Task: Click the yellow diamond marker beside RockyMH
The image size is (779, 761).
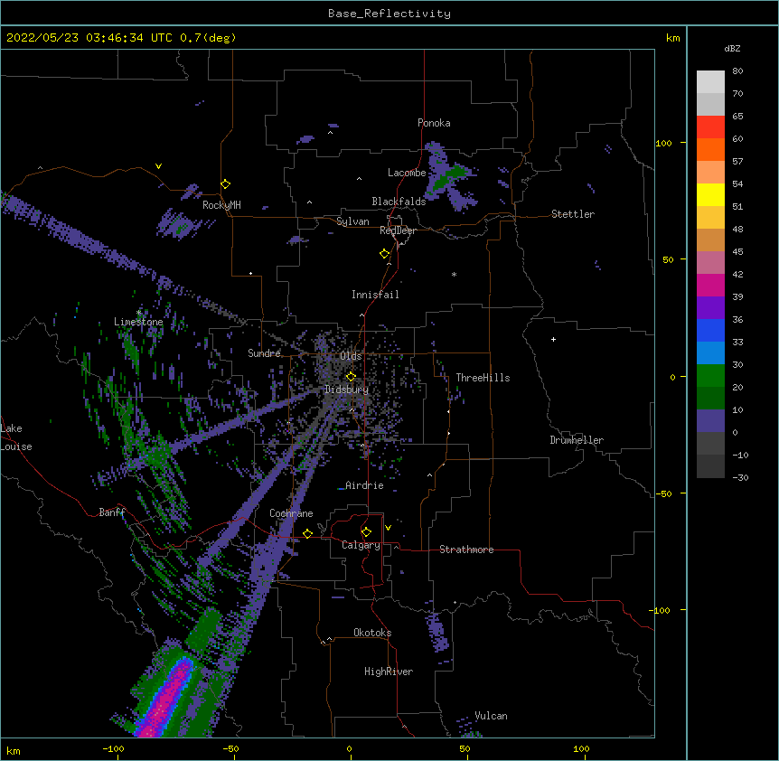Action: (x=225, y=184)
